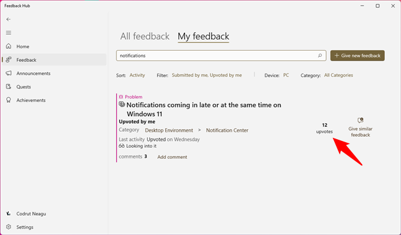
Task: Switch to the My feedback tab
Action: click(x=204, y=36)
